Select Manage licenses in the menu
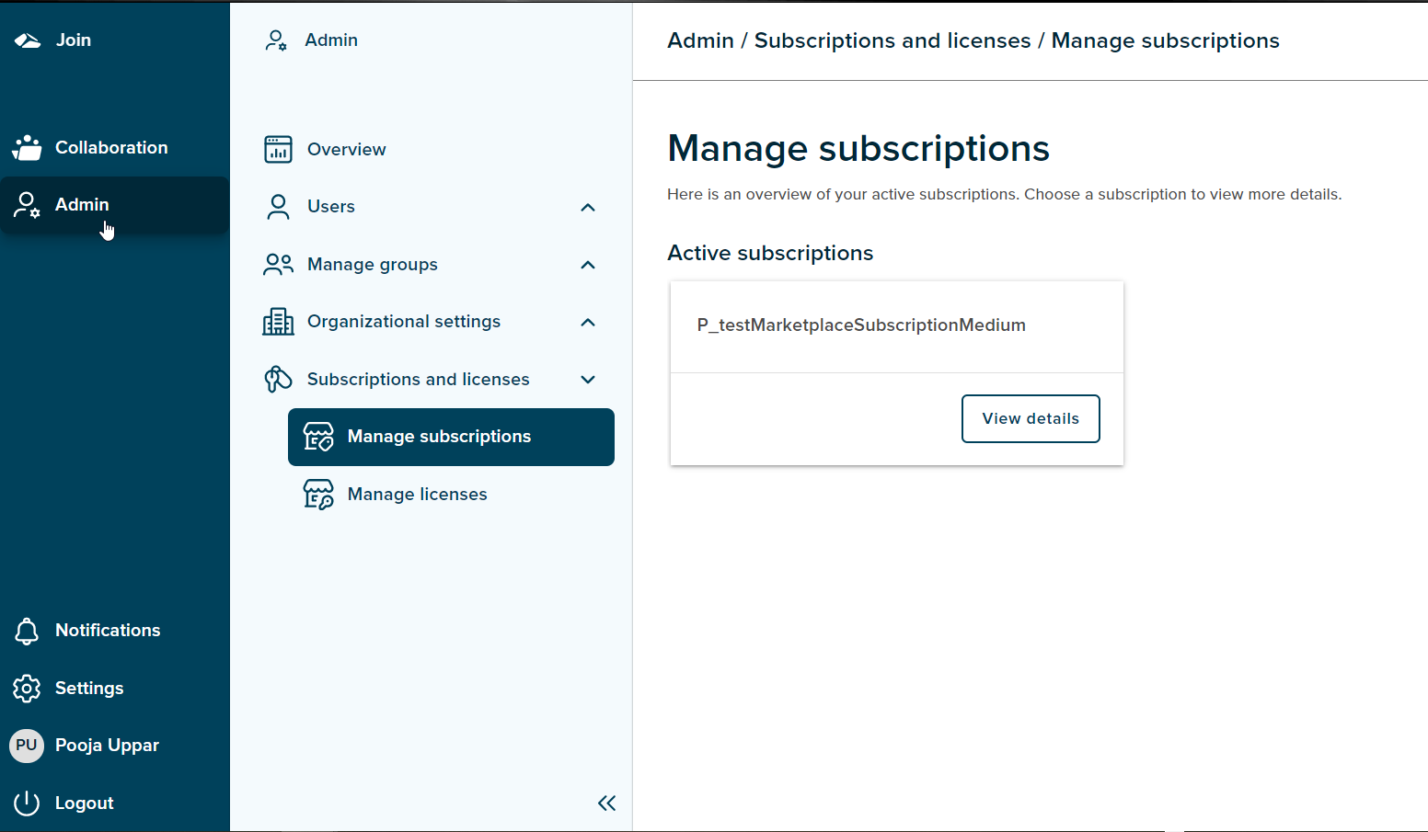The width and height of the screenshot is (1428, 832). coord(417,494)
